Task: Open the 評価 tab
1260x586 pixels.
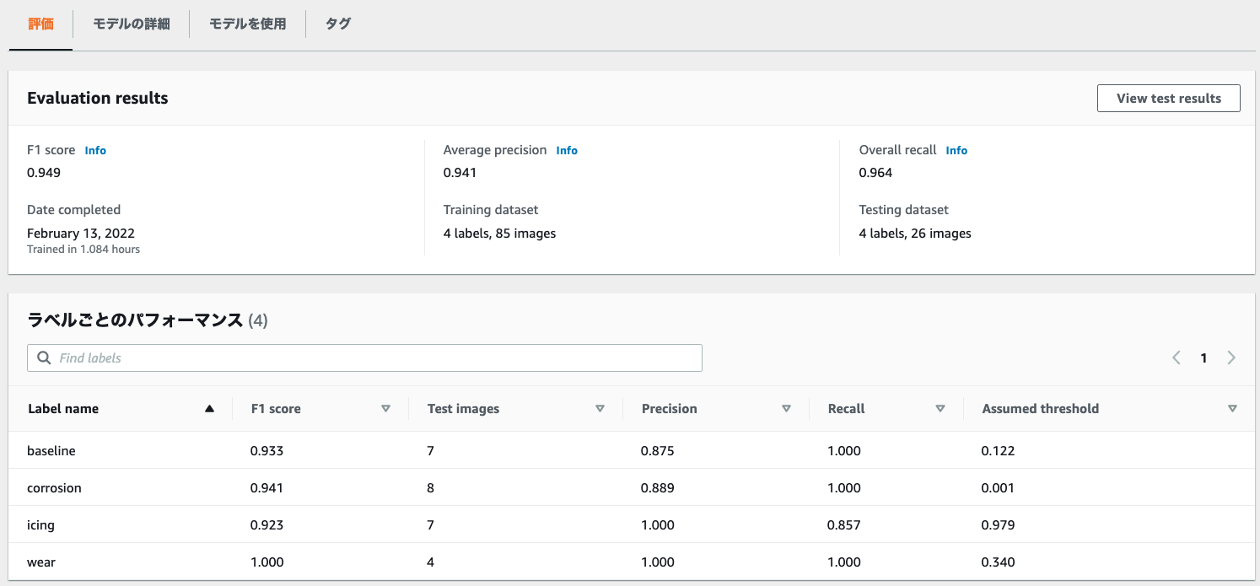Action: (x=40, y=24)
